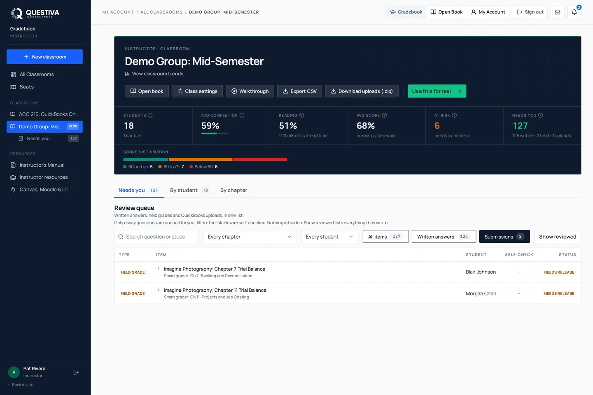
Task: Click the New classroom button
Action: (x=44, y=57)
